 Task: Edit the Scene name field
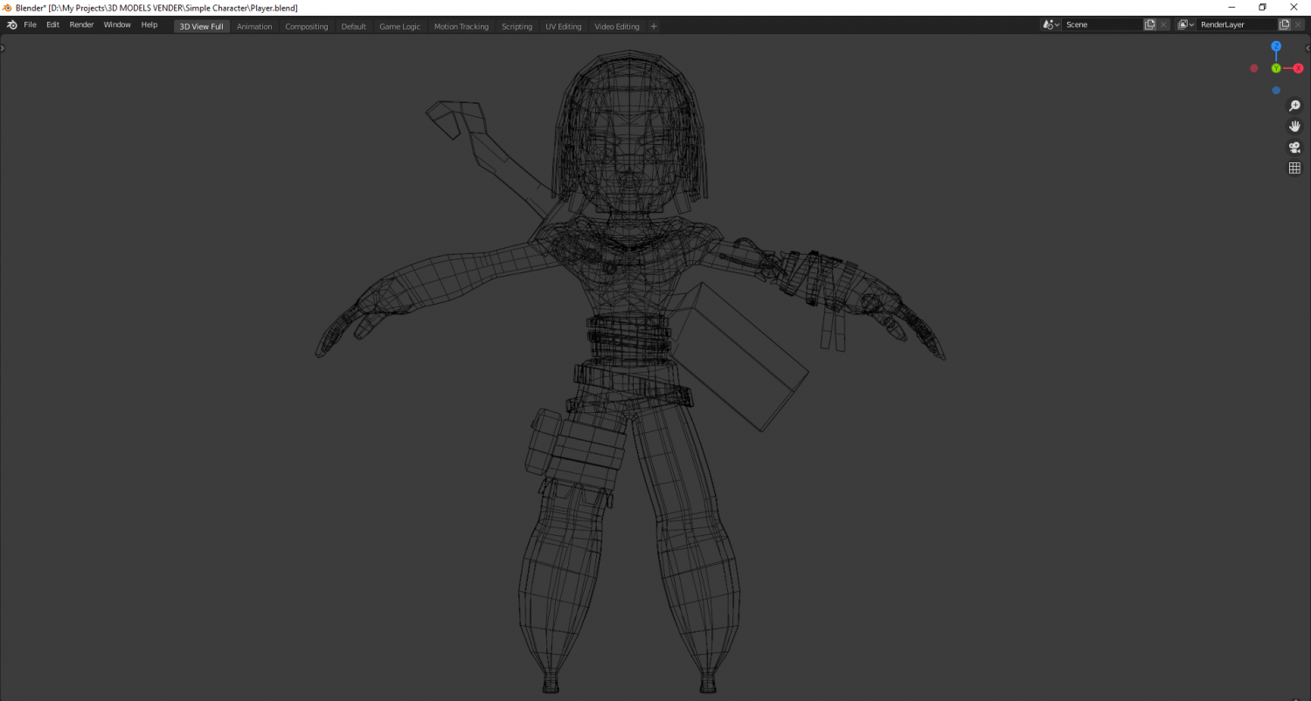point(1102,24)
